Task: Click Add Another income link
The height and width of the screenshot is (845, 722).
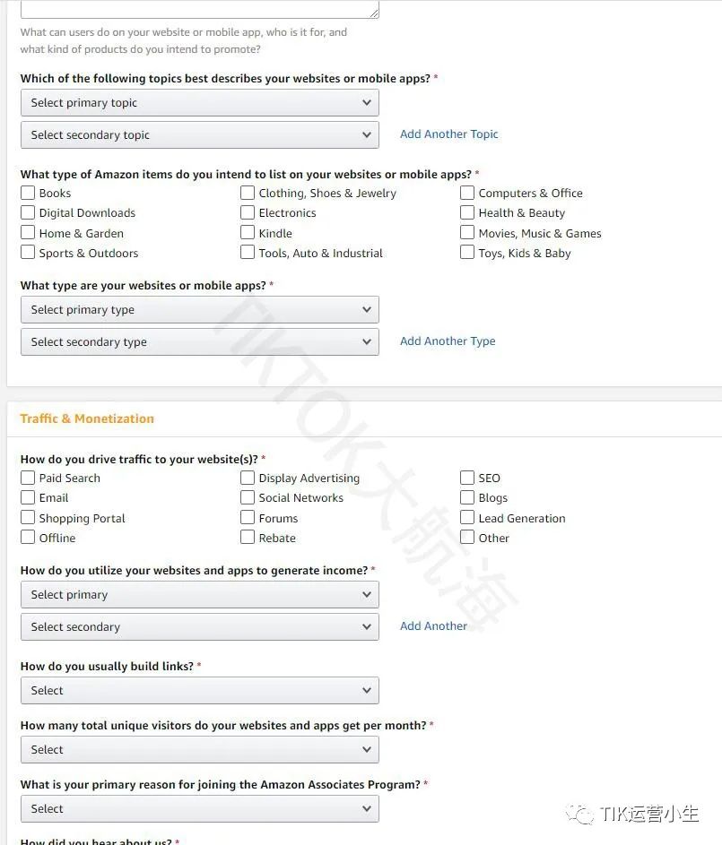Action: pyautogui.click(x=433, y=626)
